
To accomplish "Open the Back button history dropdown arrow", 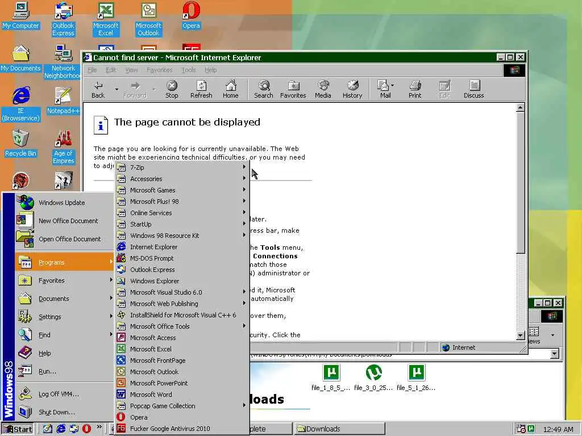I will click(x=117, y=89).
